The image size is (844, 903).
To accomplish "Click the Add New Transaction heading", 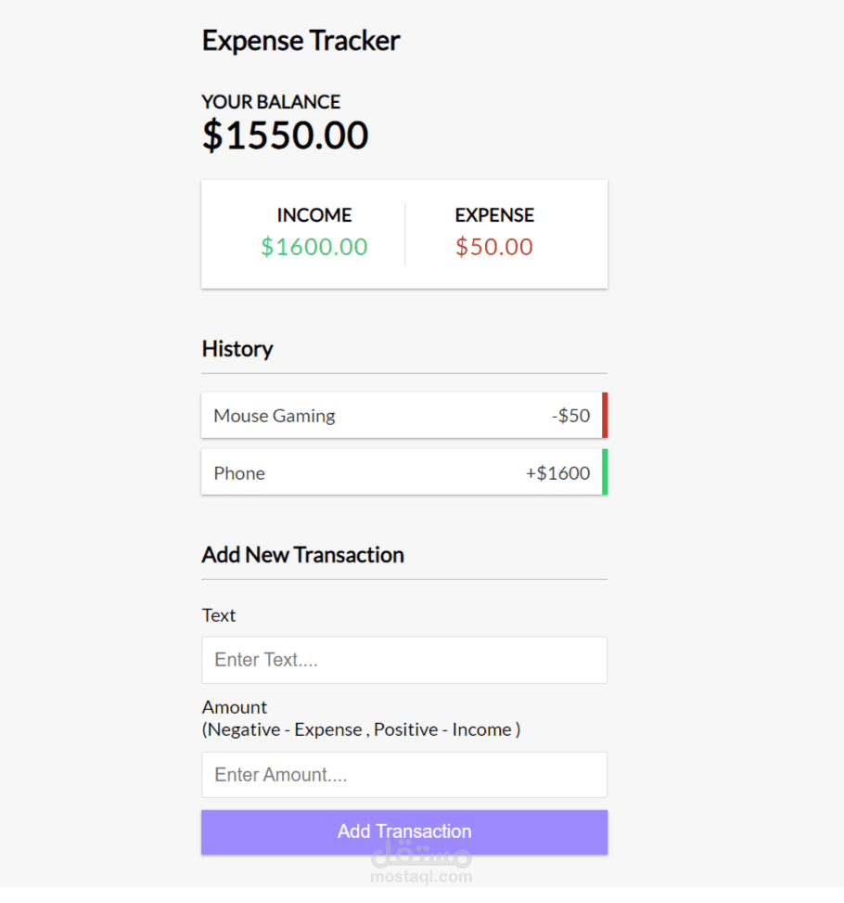I will [302, 554].
